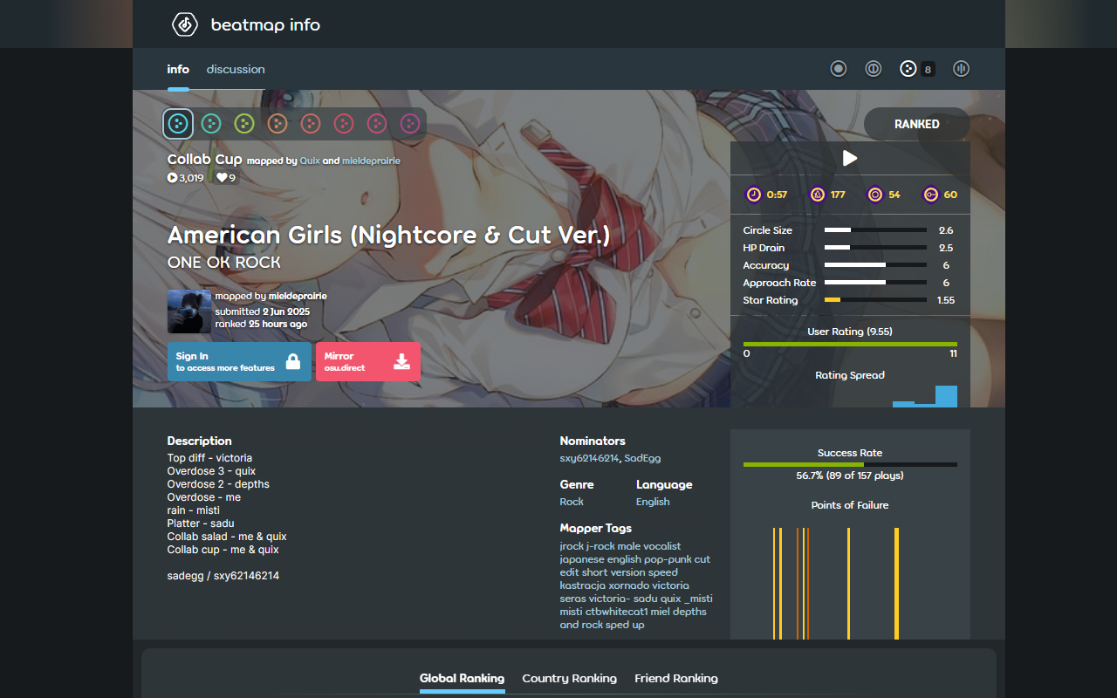The width and height of the screenshot is (1117, 698).
Task: Select the third lime-green difficulty icon
Action: click(244, 124)
